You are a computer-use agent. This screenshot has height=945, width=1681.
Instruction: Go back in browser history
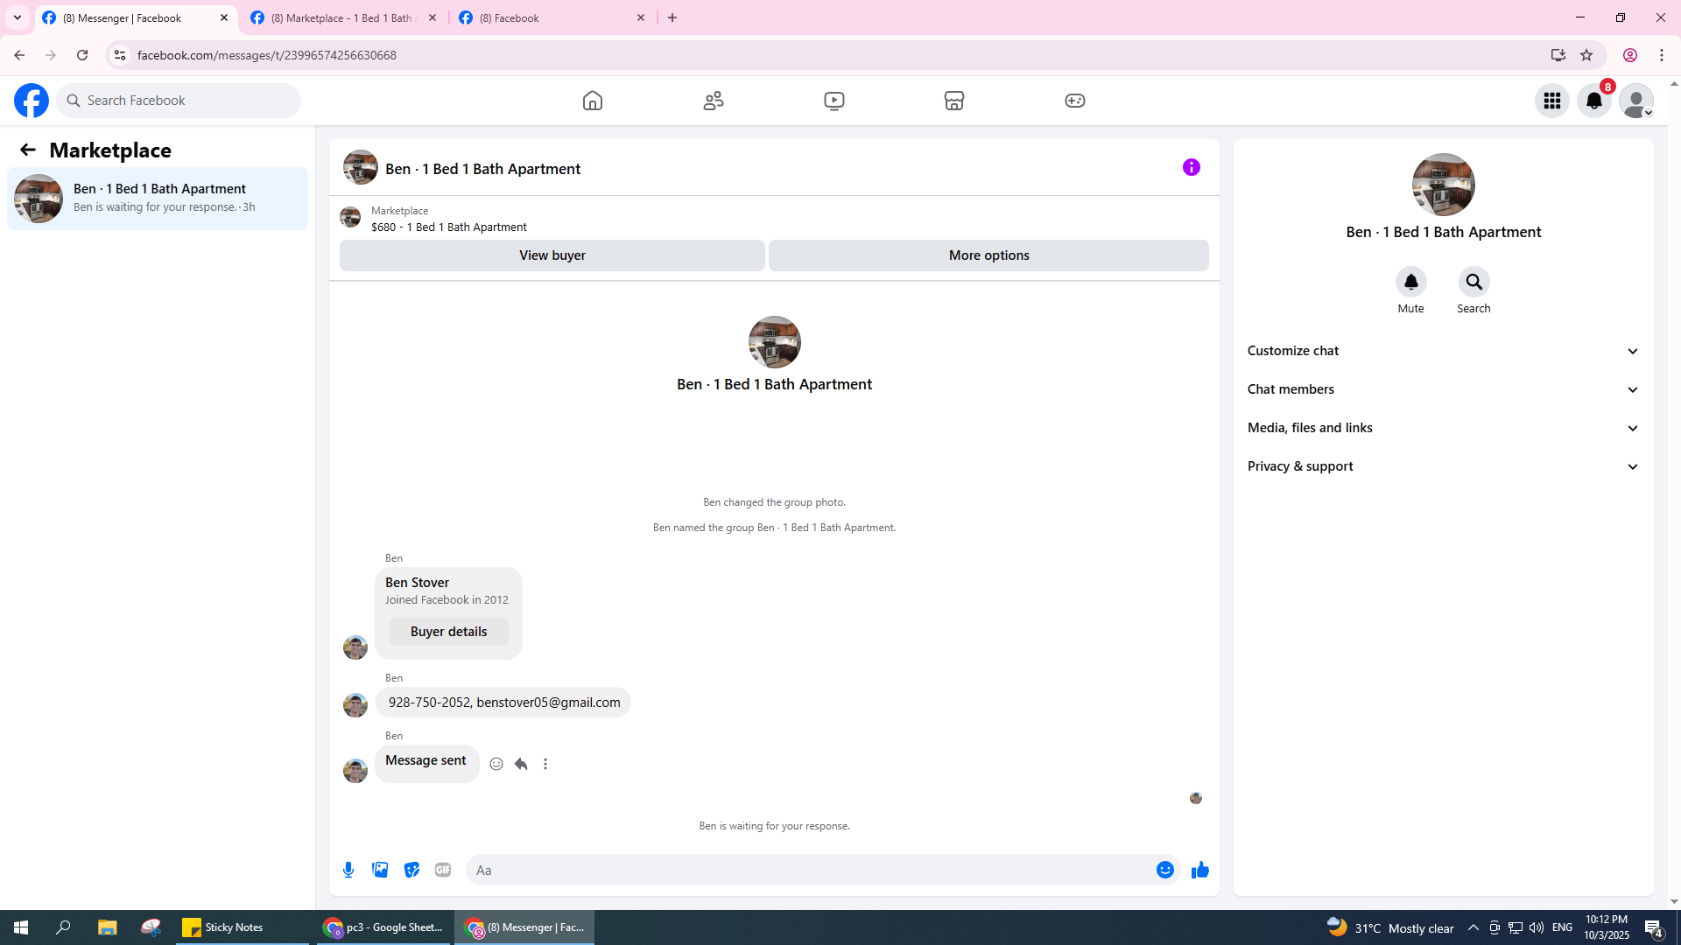click(19, 55)
